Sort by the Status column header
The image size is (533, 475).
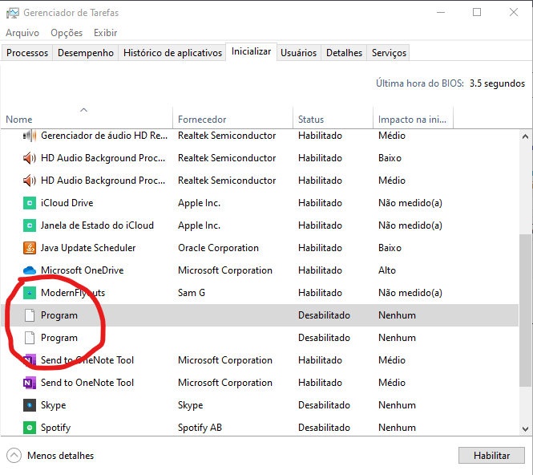[333, 118]
